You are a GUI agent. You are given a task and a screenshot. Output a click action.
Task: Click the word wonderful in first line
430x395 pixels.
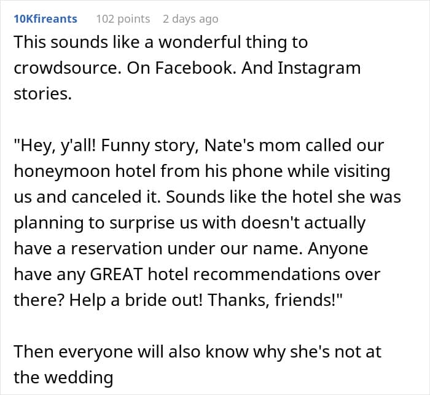click(x=200, y=42)
